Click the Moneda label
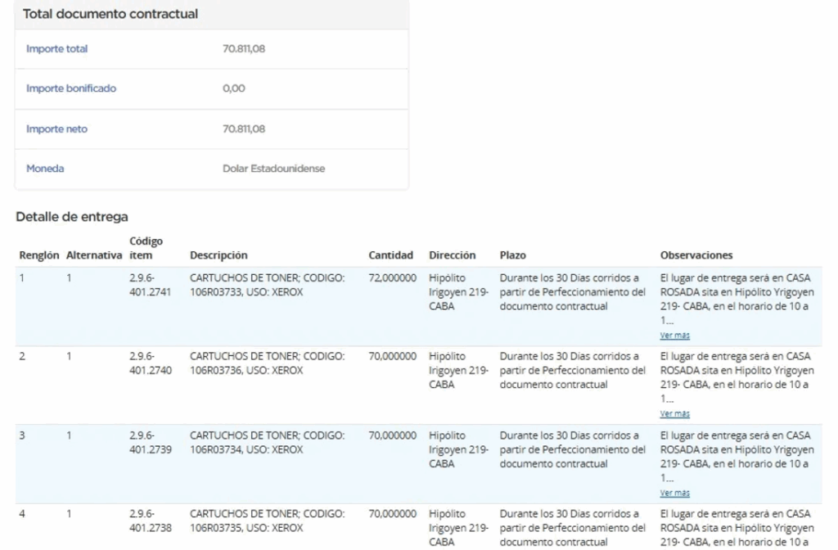 tap(45, 169)
